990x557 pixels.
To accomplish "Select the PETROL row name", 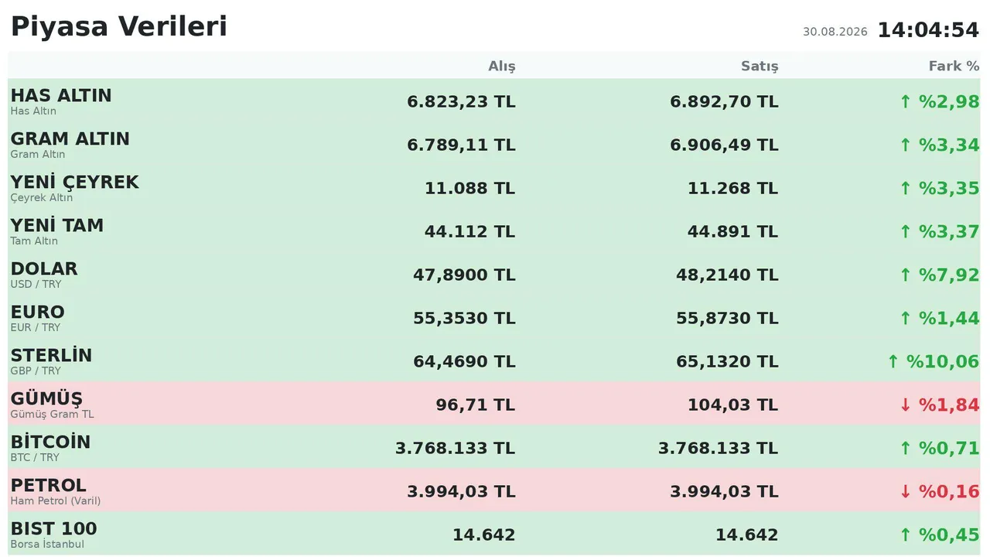I will tap(49, 485).
